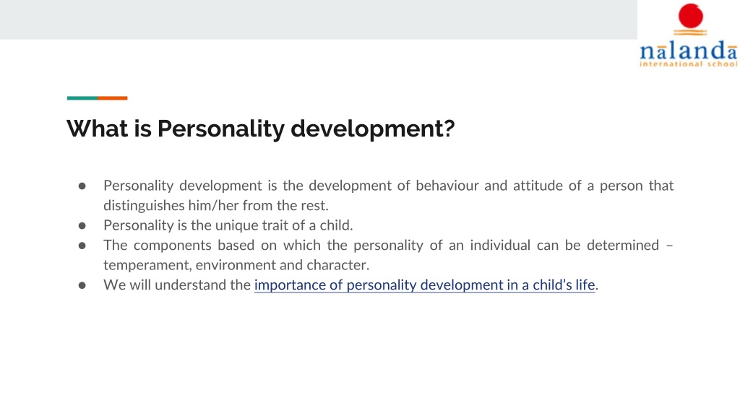Click the 'What is Personality development?' heading
This screenshot has width=740, height=416.
(x=260, y=129)
